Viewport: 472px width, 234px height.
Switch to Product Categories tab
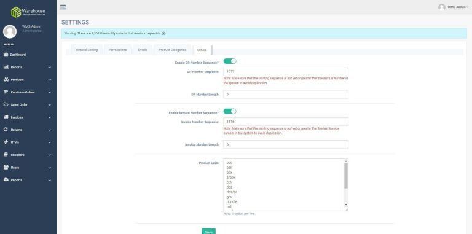[x=173, y=50]
